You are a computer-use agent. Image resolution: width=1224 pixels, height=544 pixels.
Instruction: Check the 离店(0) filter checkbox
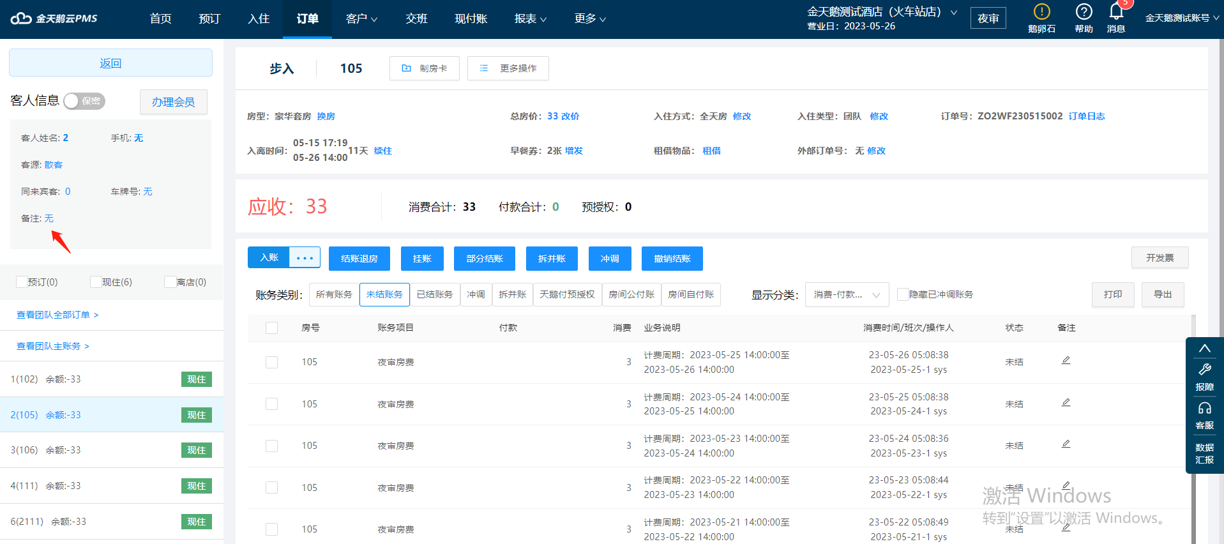click(170, 282)
